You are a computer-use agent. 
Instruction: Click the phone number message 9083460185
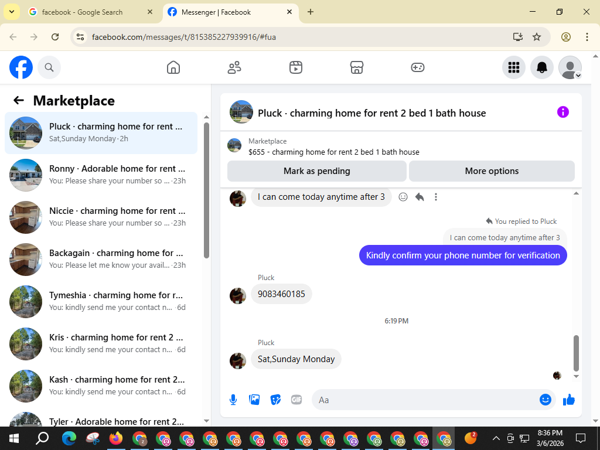point(281,294)
